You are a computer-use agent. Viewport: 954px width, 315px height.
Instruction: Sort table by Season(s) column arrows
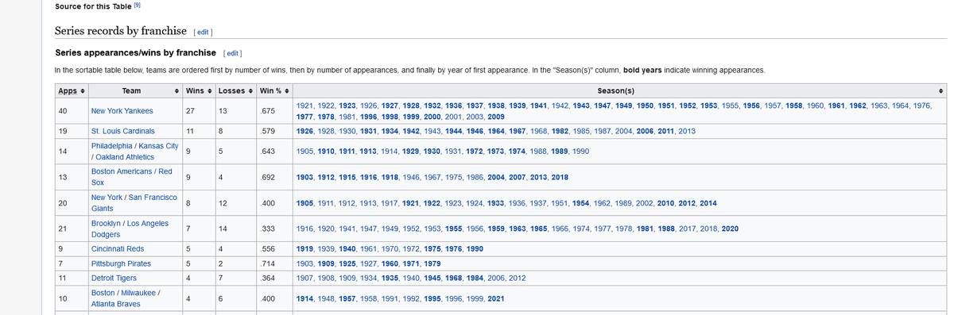point(940,90)
